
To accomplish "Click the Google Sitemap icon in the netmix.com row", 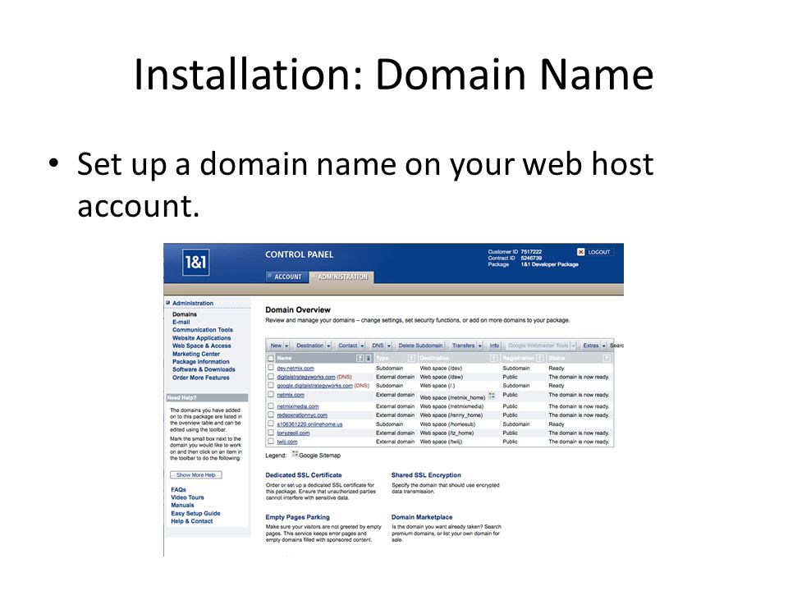I will pos(492,396).
